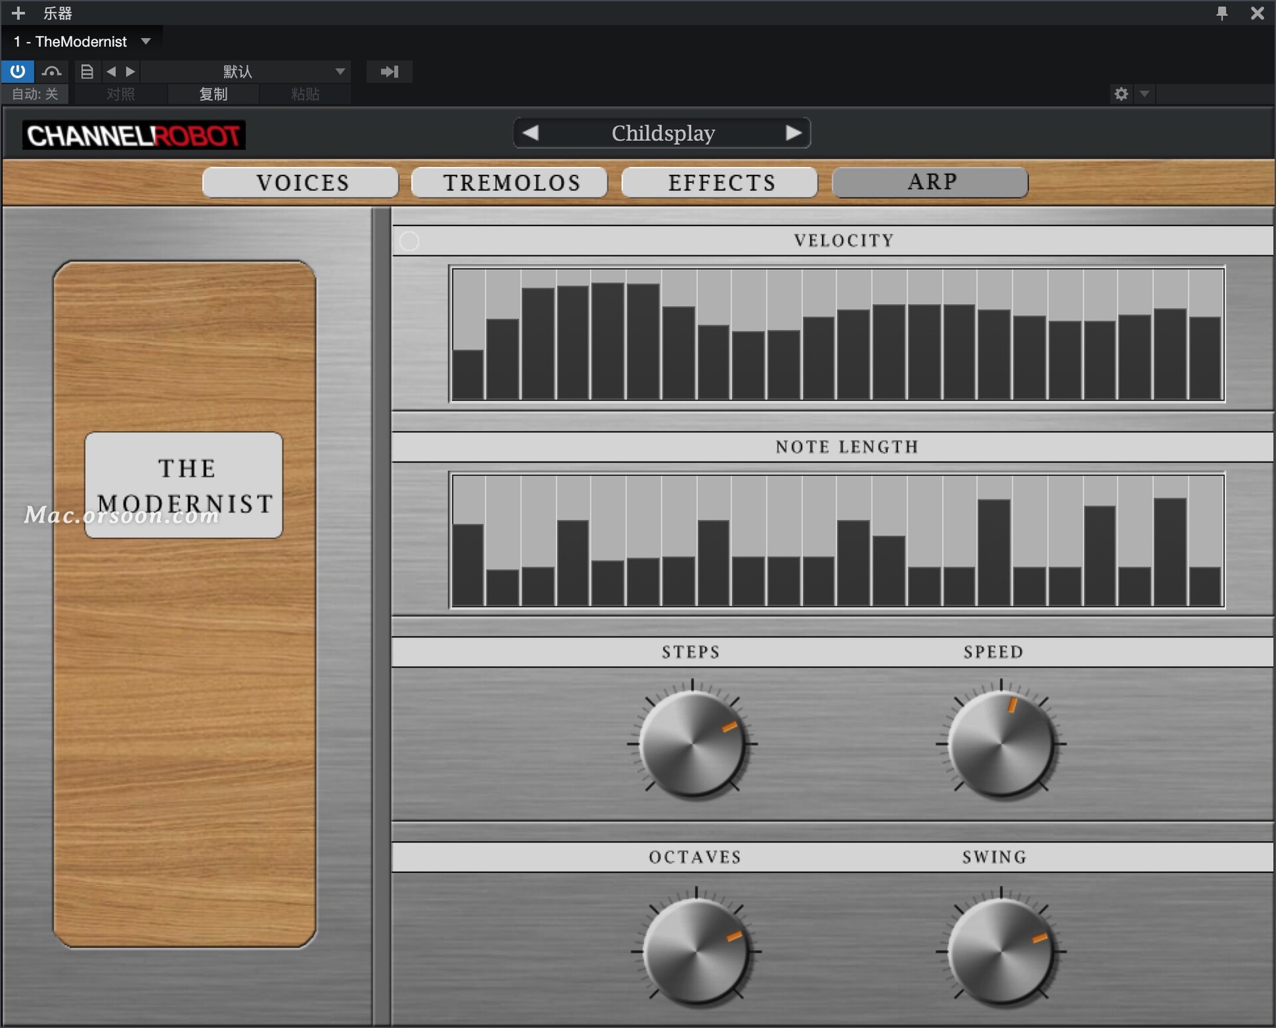Click the preset document page icon

coord(87,71)
